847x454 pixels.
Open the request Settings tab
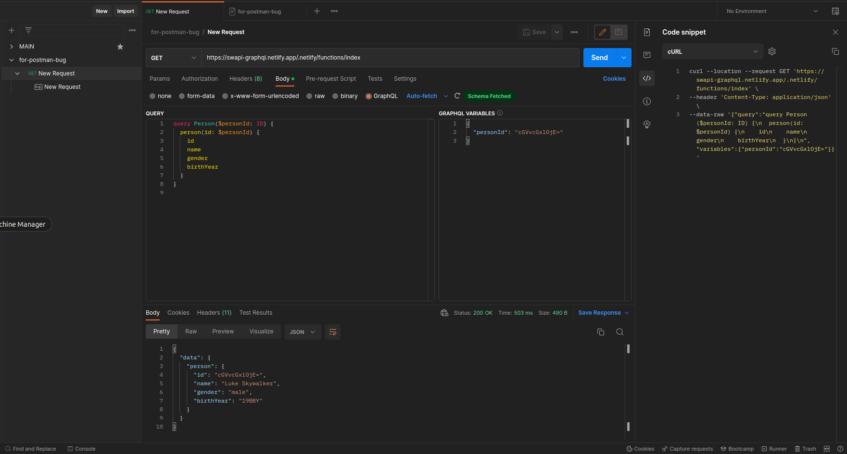tap(405, 79)
